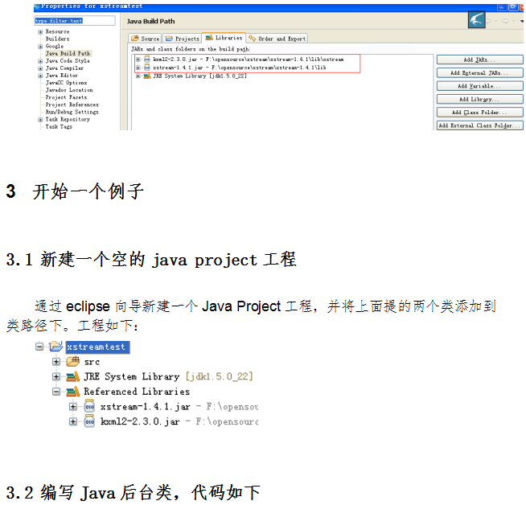The image size is (526, 505).
Task: Collapse the Referenced Libraries node
Action: click(x=56, y=392)
